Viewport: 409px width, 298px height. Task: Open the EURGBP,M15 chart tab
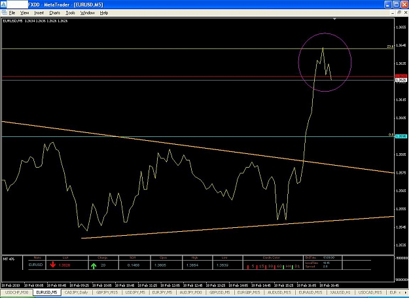[249, 293]
